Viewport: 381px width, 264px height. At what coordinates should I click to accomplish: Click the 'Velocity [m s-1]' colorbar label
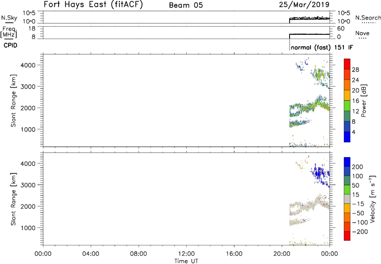[372, 199]
